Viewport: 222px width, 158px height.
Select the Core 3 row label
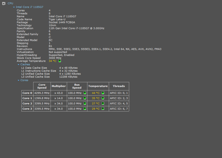(x=27, y=109)
